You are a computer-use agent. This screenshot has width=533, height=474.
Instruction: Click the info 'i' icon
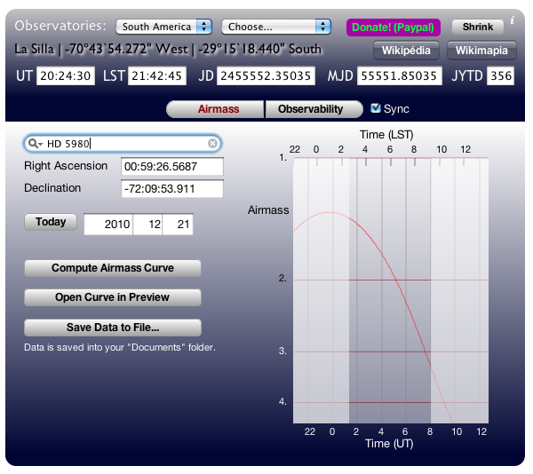[x=513, y=20]
